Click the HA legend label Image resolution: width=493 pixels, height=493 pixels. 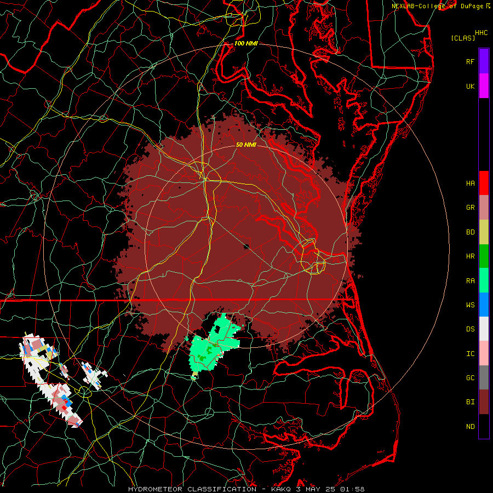[470, 183]
